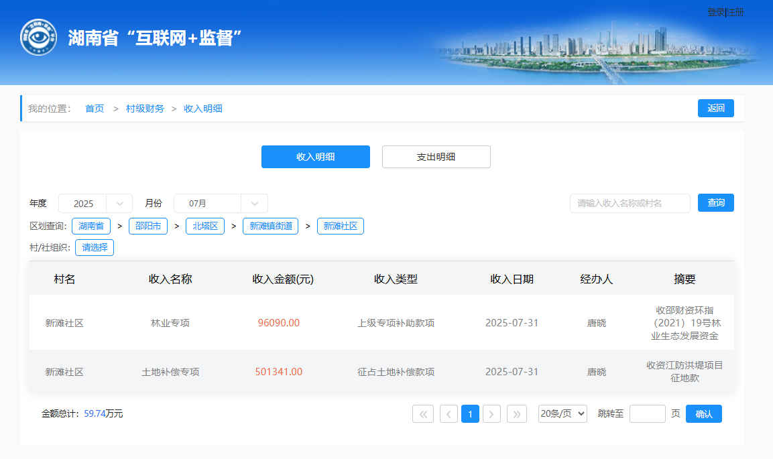Open the 注册 link
This screenshot has width=773, height=459.
tap(735, 12)
